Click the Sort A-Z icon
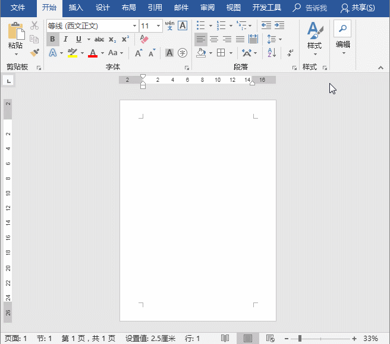The height and width of the screenshot is (344, 390). point(272,53)
